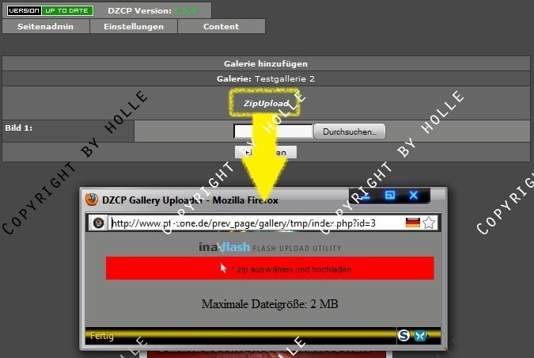
Task: Open the Seitenadmin tab
Action: [46, 26]
